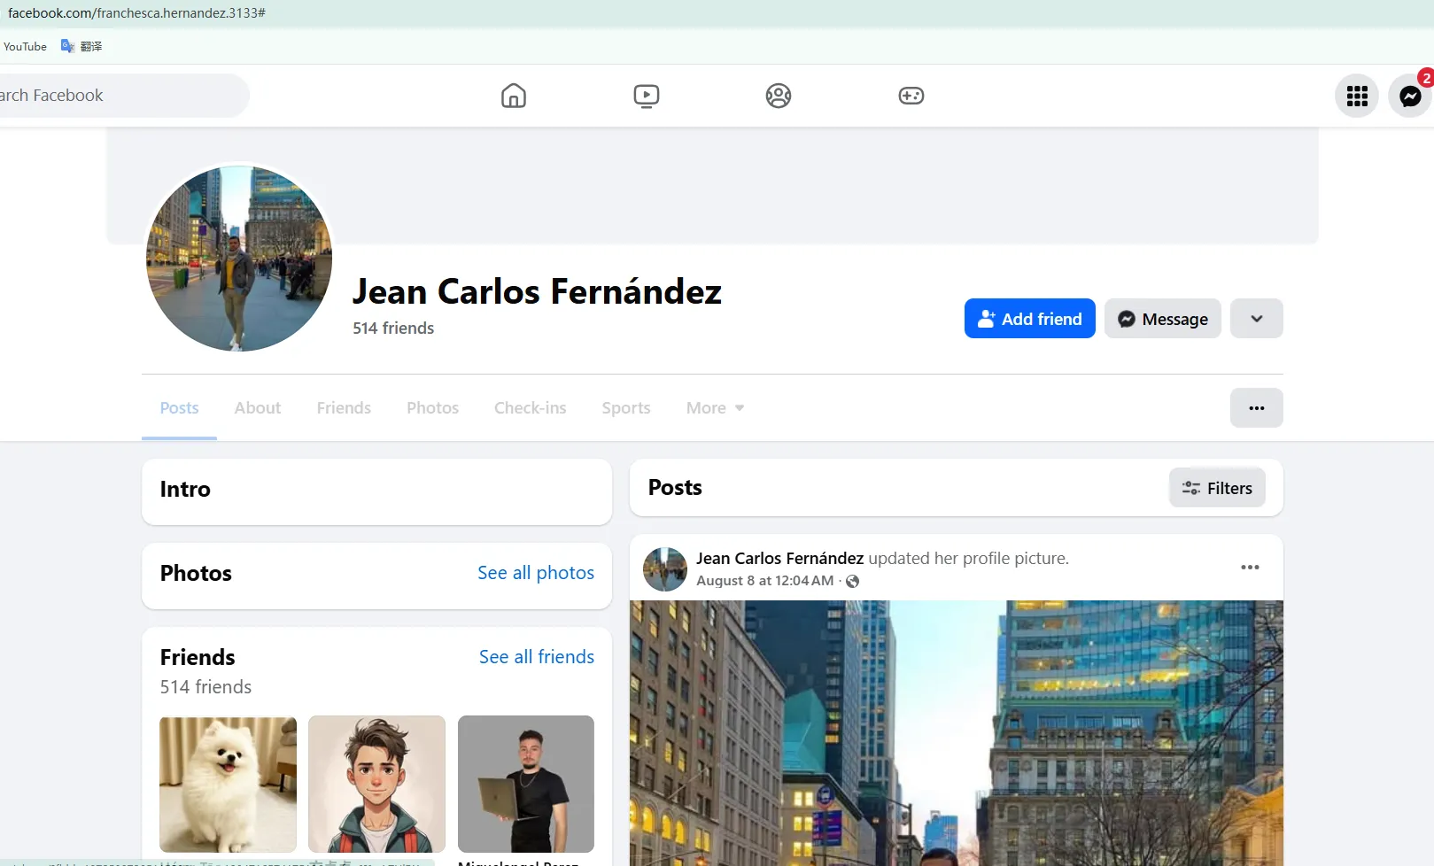Click the 514 friends text in Friends card
Viewport: 1434px width, 866px height.
click(205, 687)
